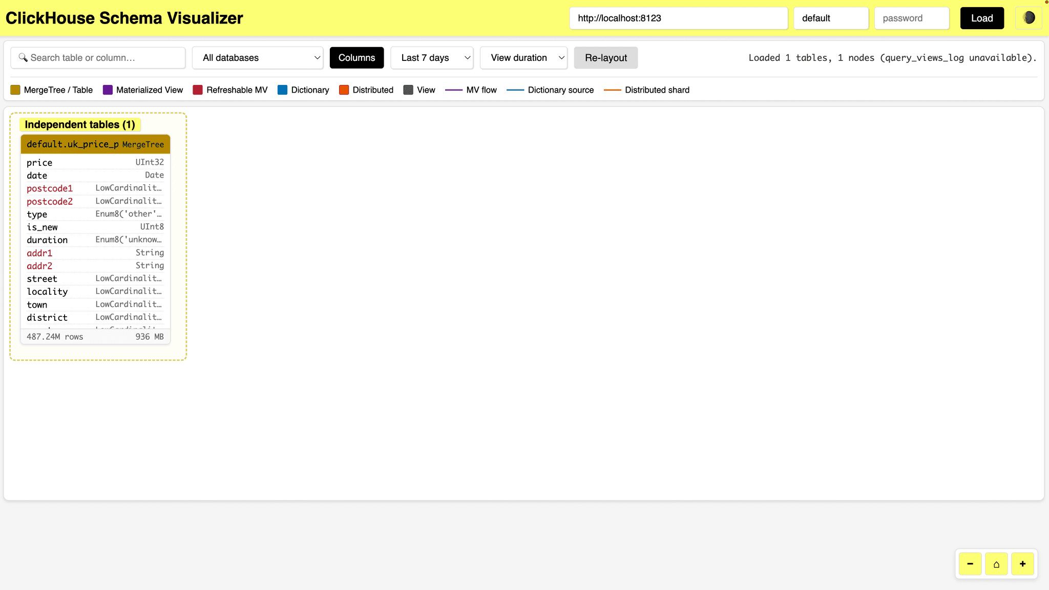Image resolution: width=1049 pixels, height=590 pixels.
Task: Click the Materialized View legend swatch
Action: [x=108, y=90]
